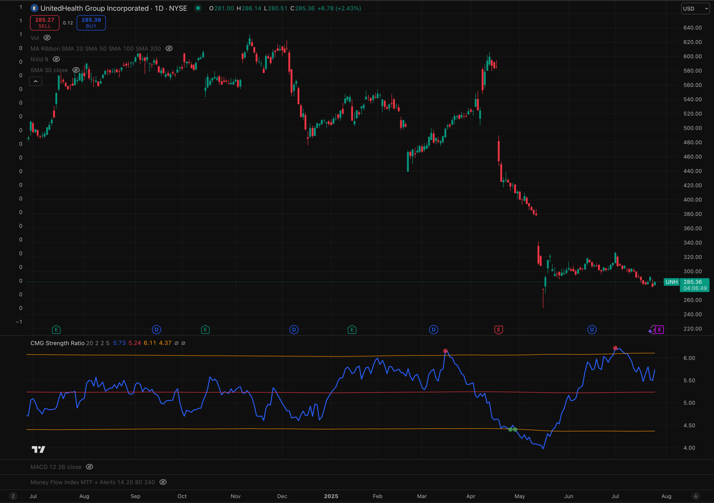Click the 640.00 price scale label

coord(692,28)
